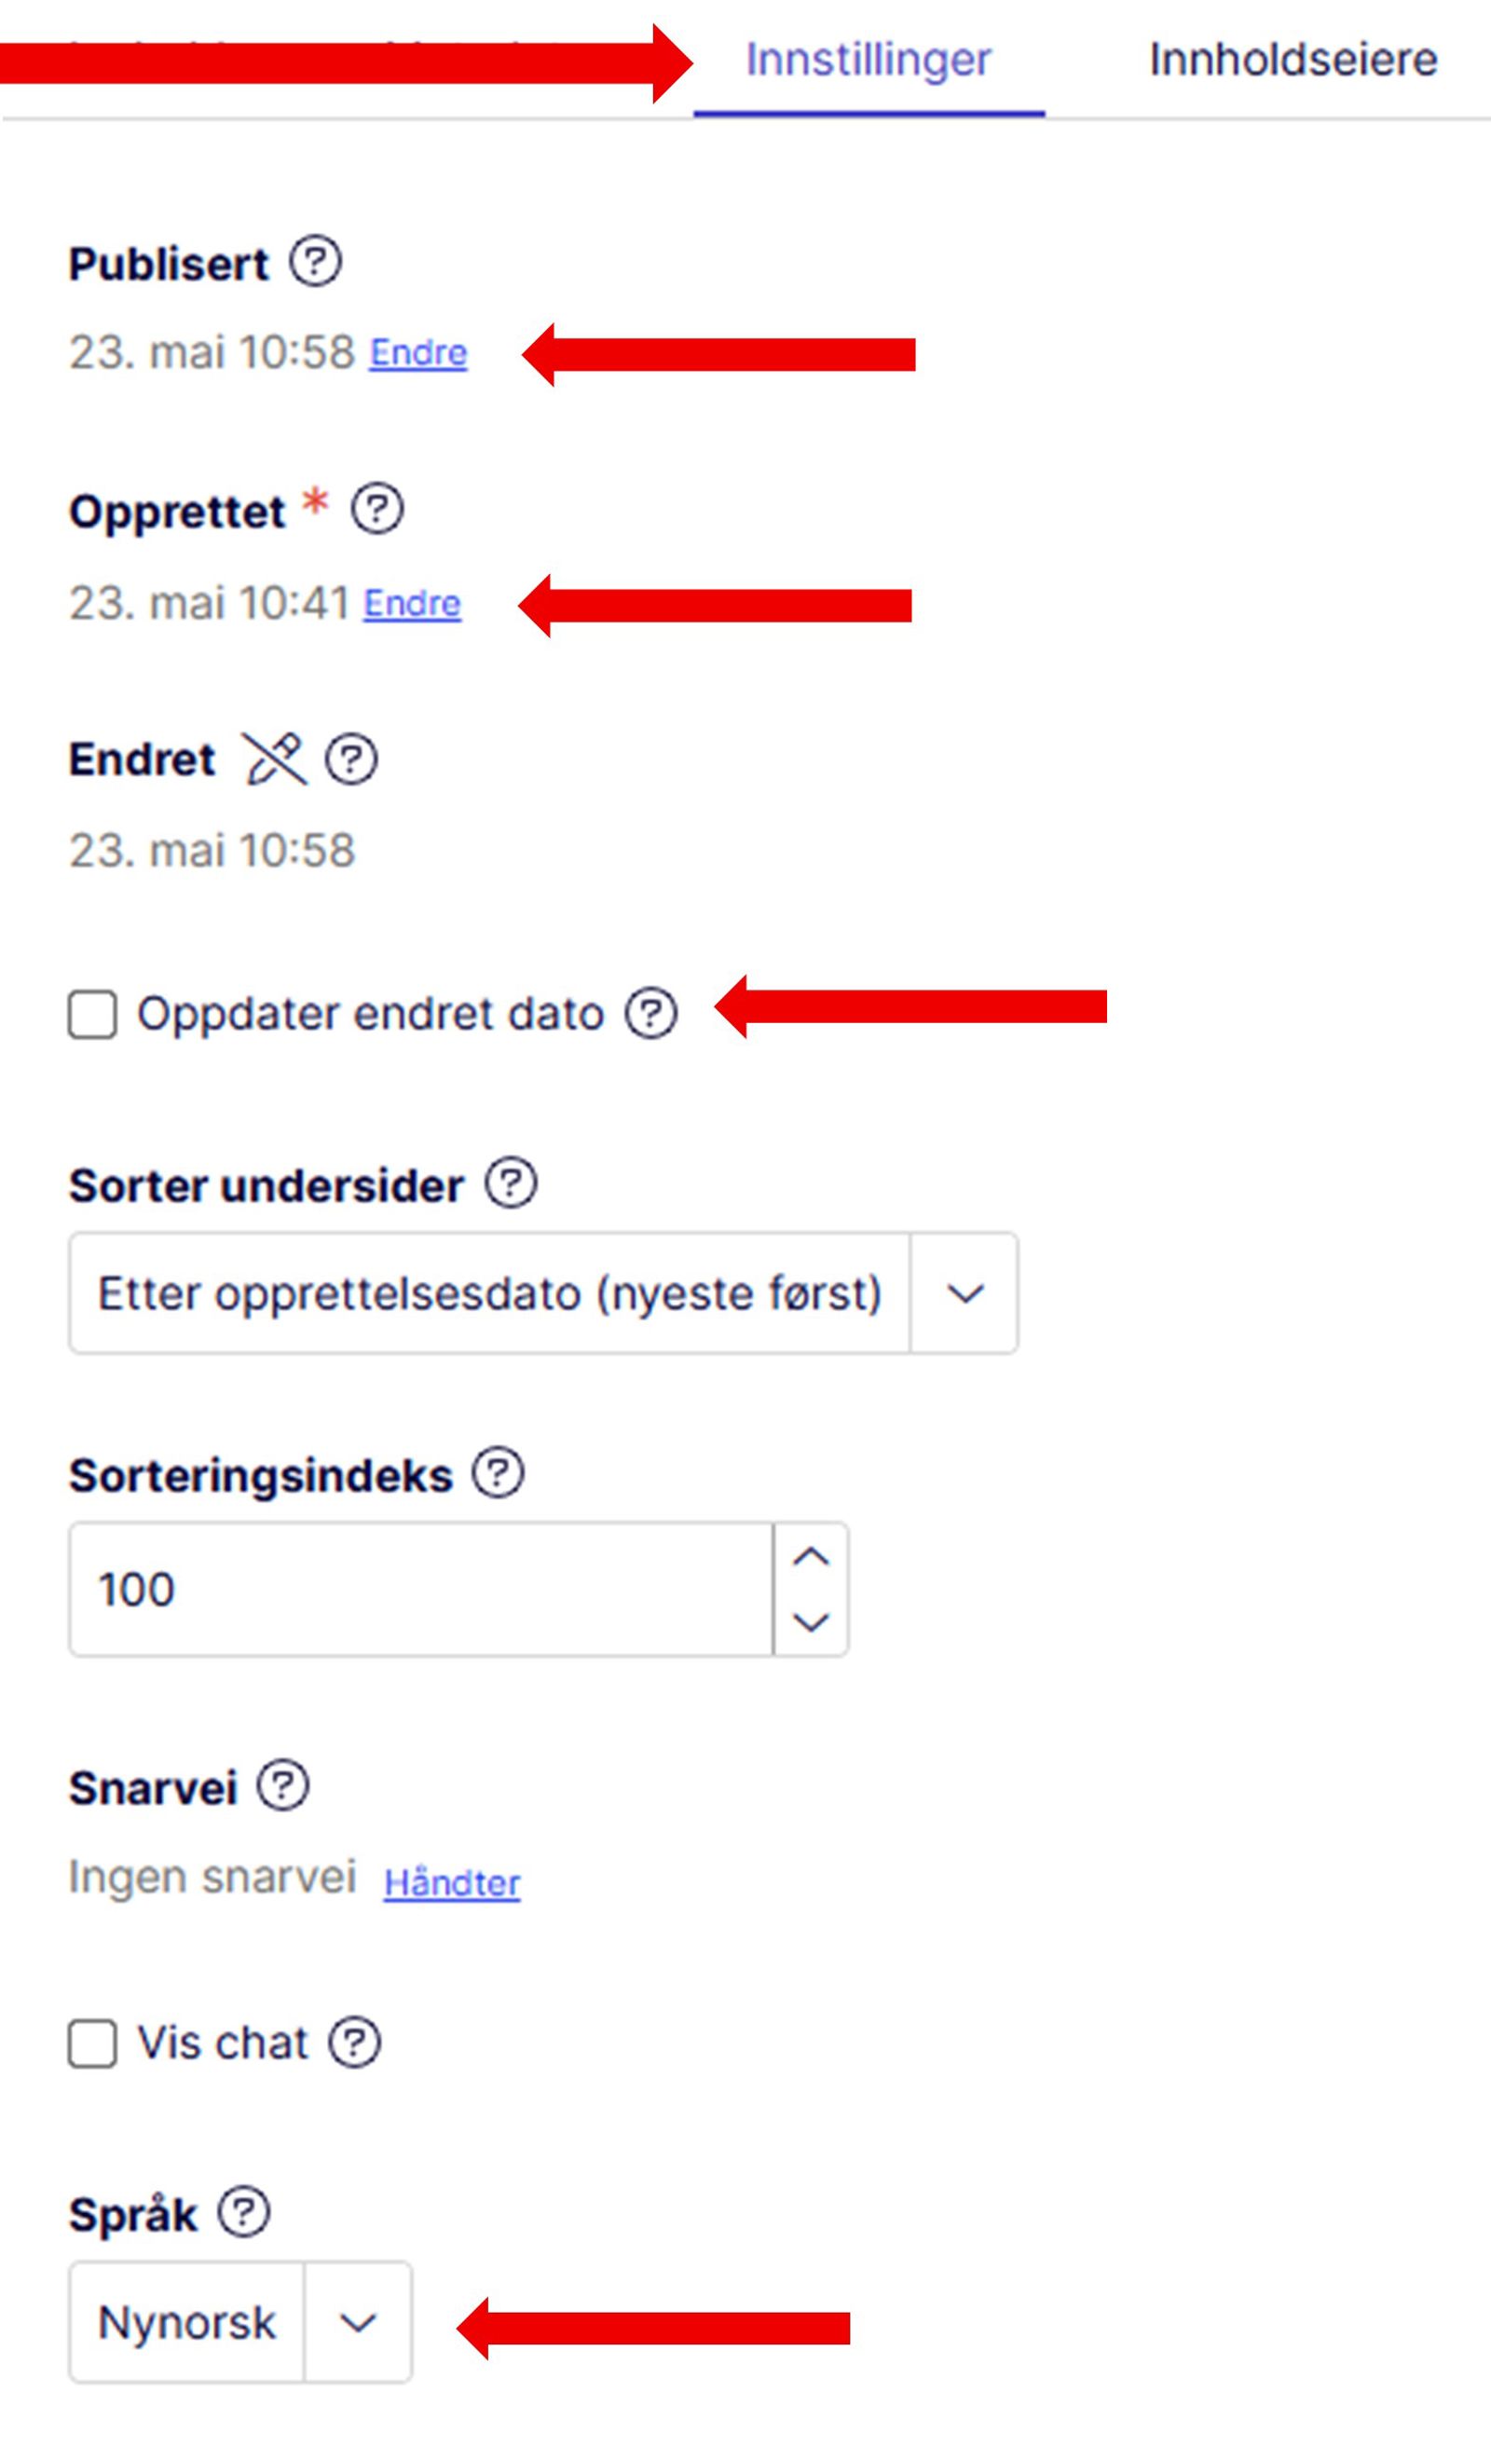Click Håndter link under Snarvei
Screen dimensions: 1491x2446
452,1883
